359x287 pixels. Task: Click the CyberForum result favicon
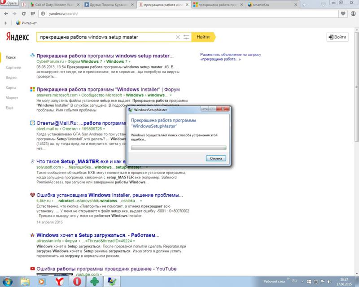32,56
